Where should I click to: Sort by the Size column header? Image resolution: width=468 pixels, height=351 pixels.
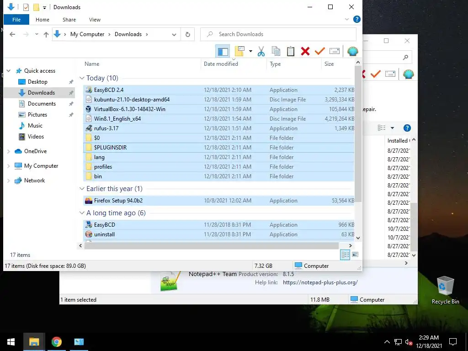point(338,64)
